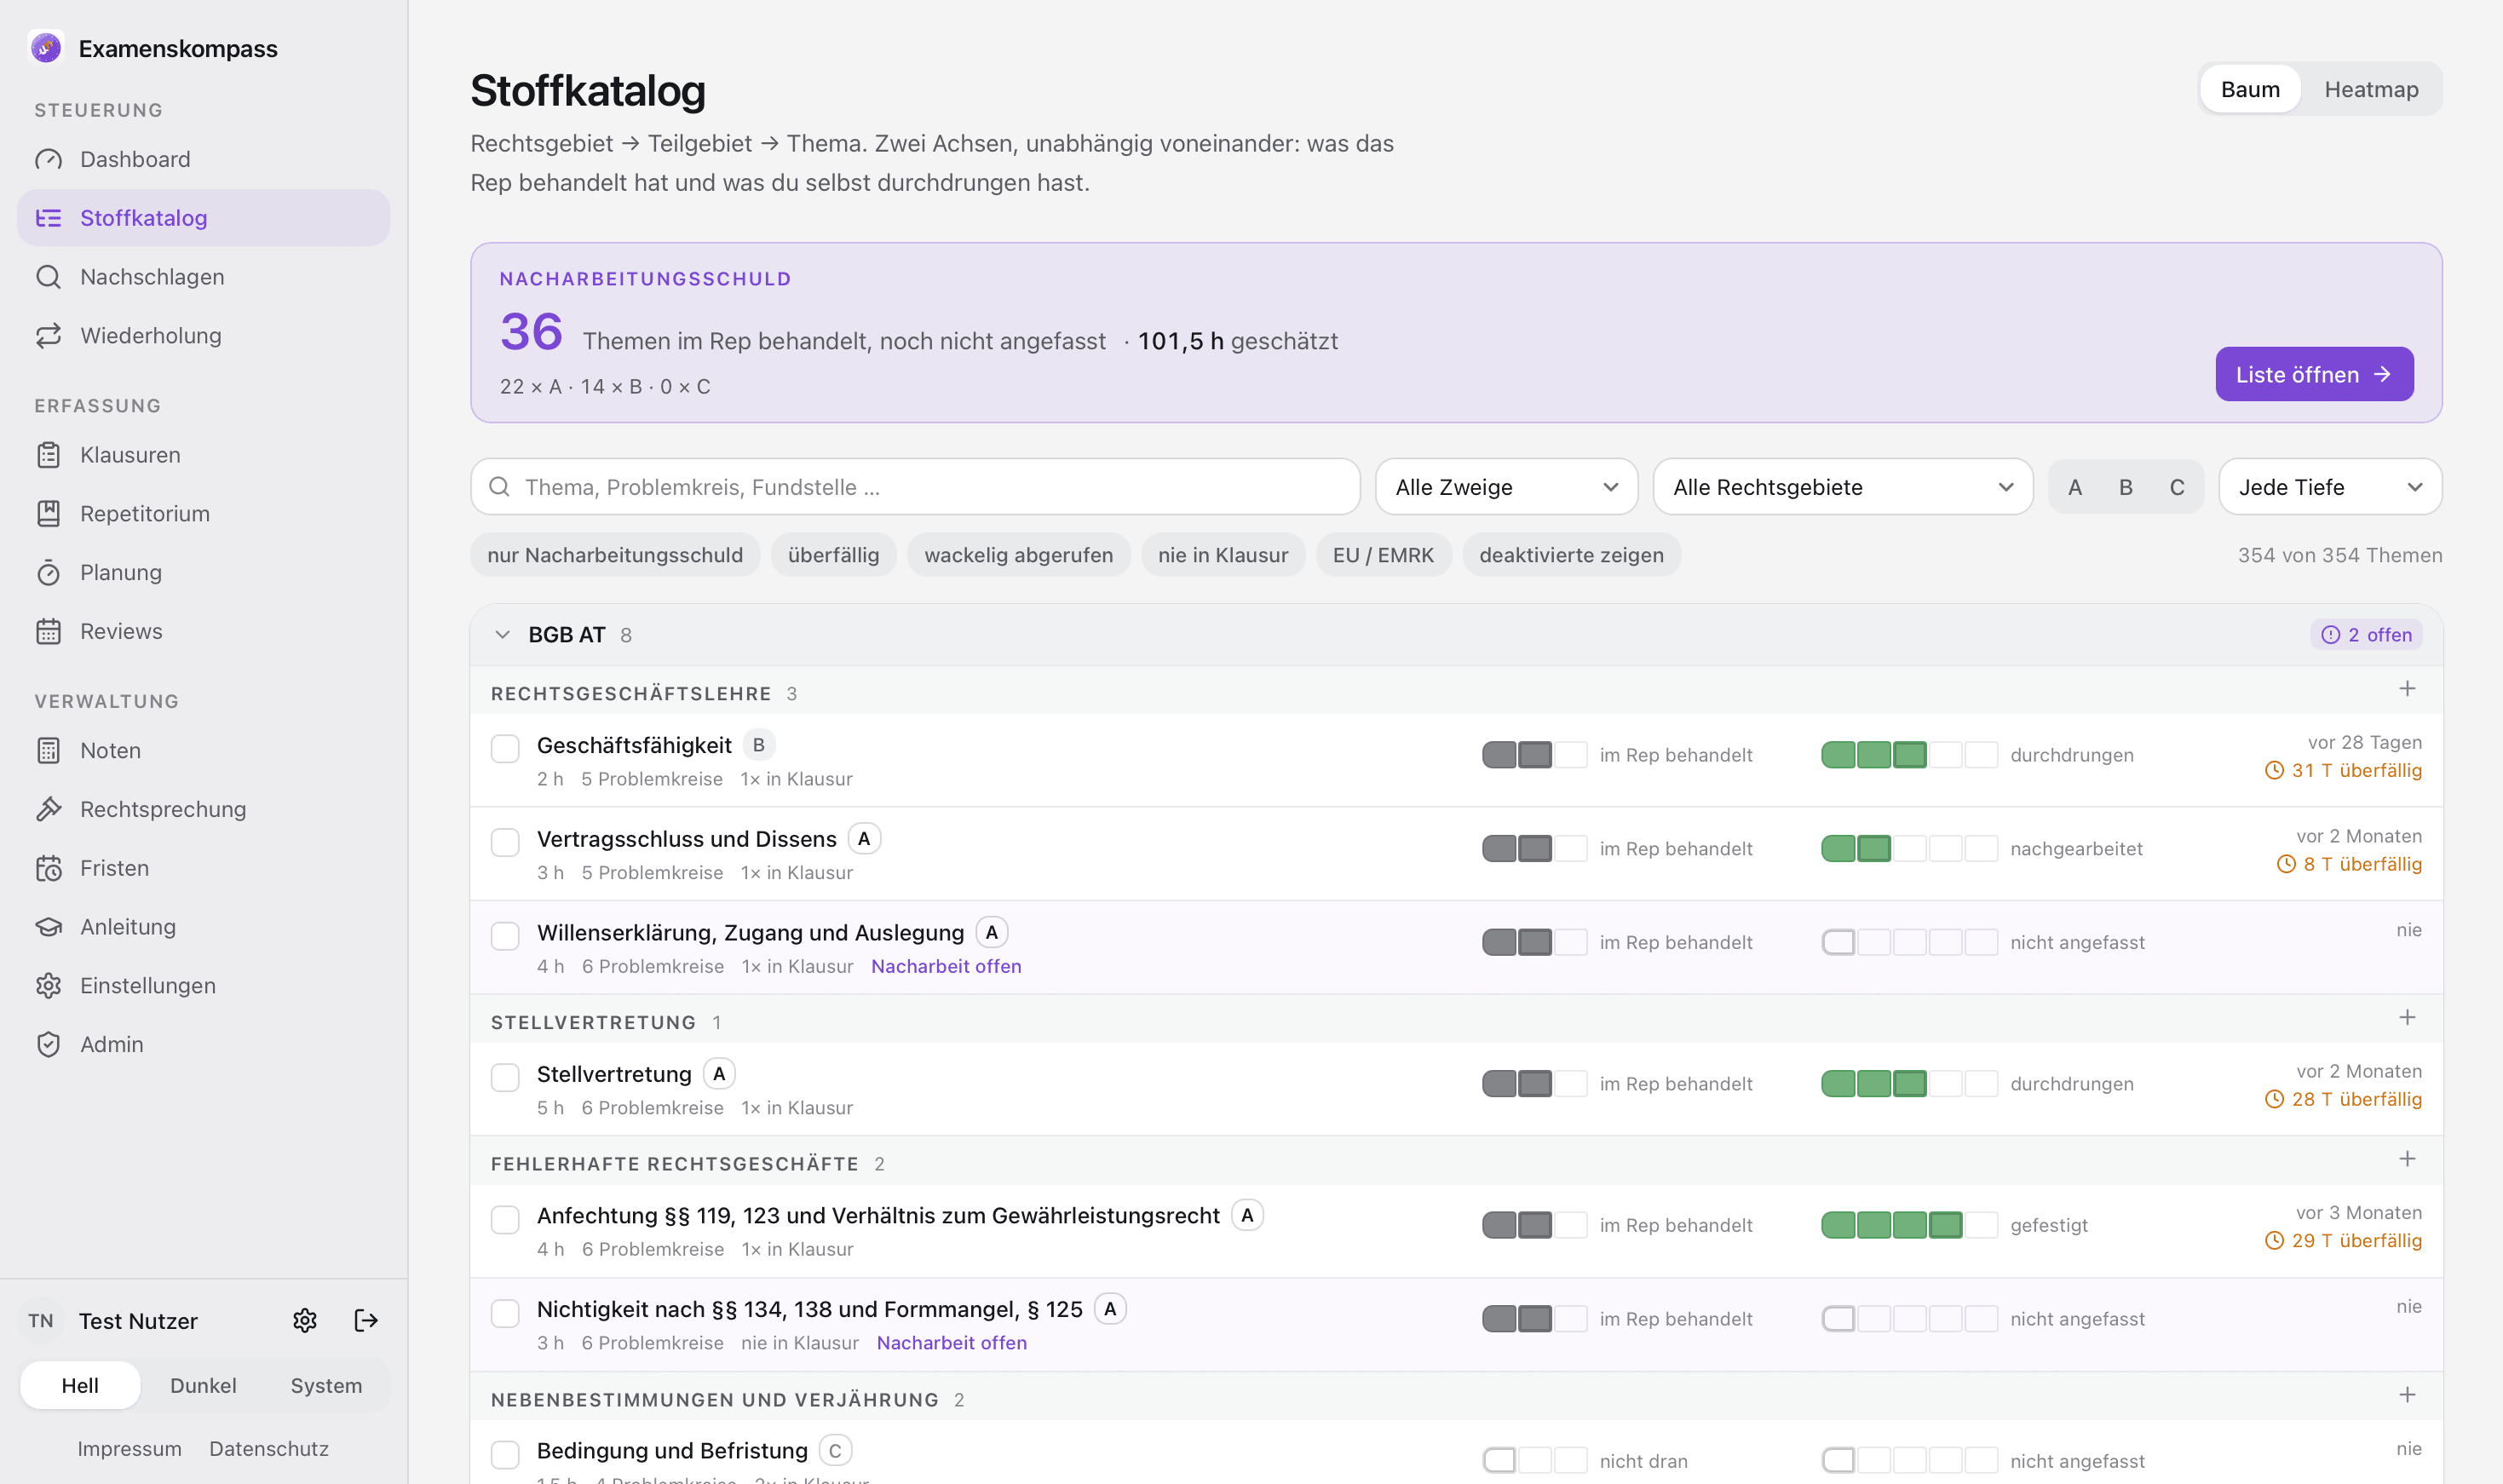Open the Reviews calendar icon
Image resolution: width=2503 pixels, height=1484 pixels.
[x=48, y=632]
